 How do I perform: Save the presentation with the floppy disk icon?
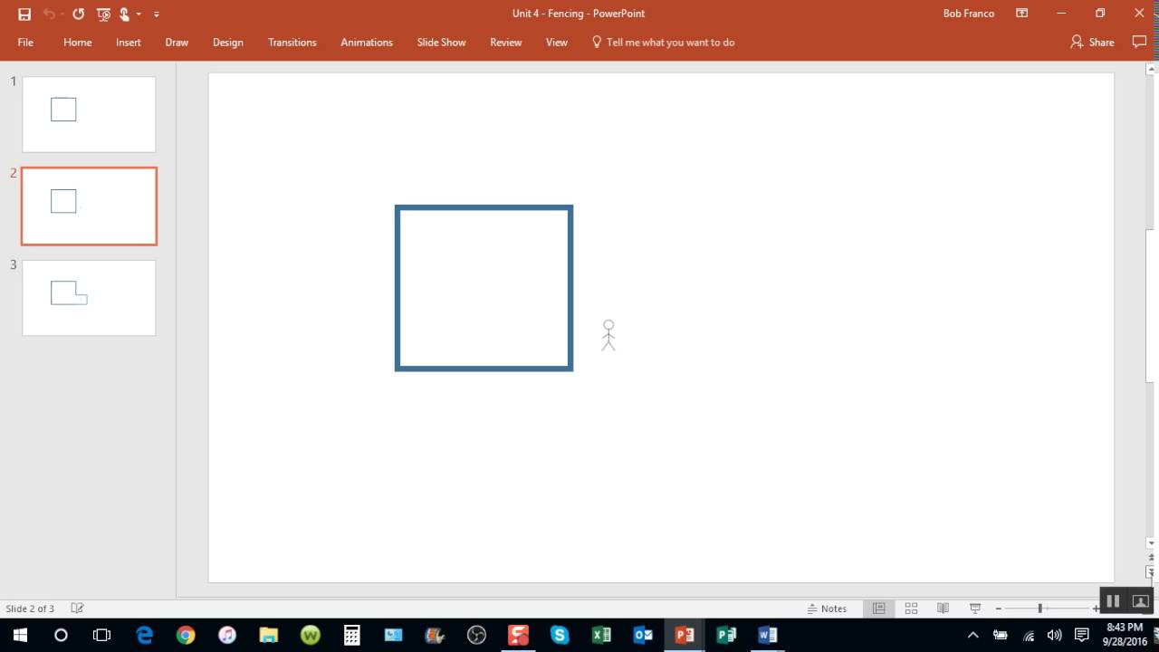(24, 14)
